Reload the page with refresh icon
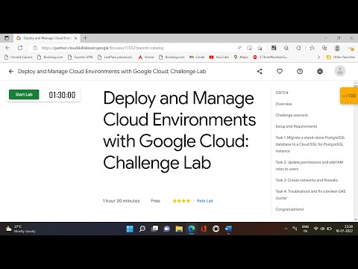This screenshot has height=269, width=358. coord(20,48)
